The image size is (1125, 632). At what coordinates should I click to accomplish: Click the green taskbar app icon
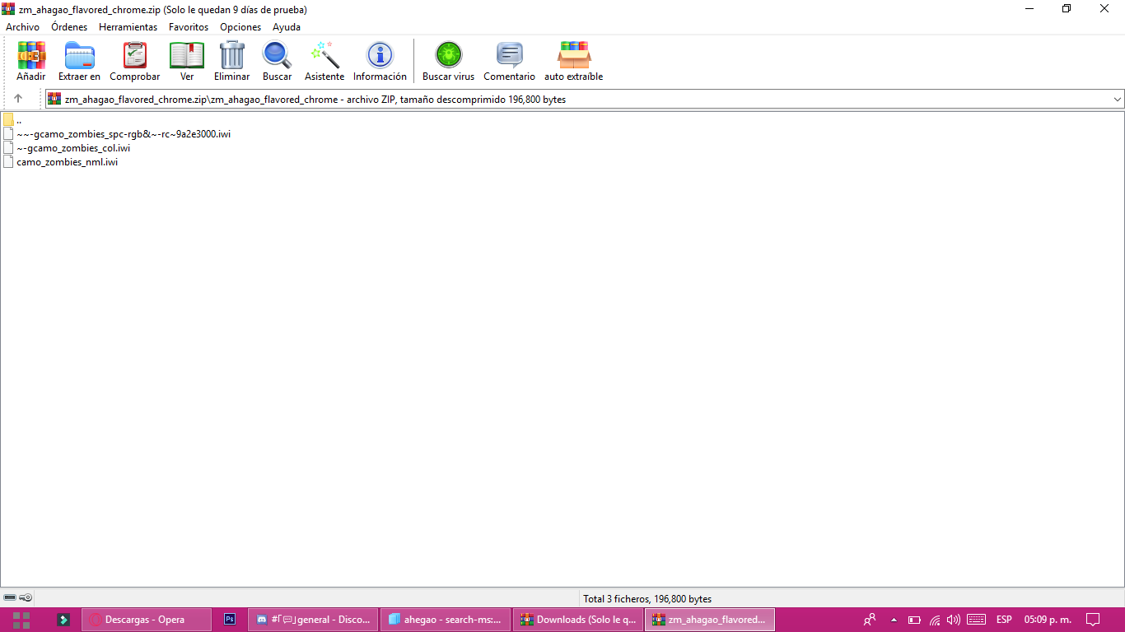tap(63, 620)
